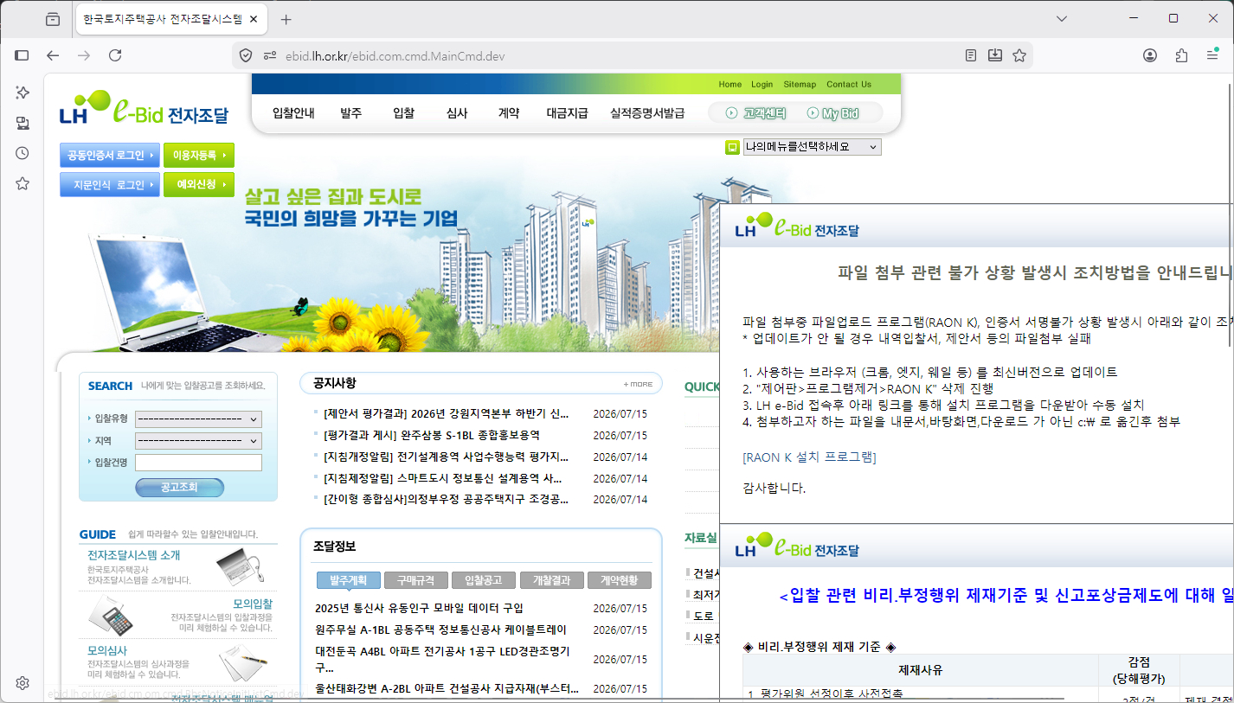
Task: Open the 입찰안내 menu
Action: click(x=293, y=113)
